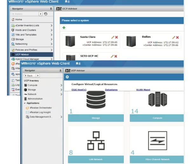Open the Storage database icon tile

pyautogui.click(x=96, y=100)
